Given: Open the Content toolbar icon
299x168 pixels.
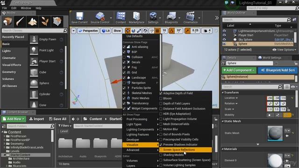Looking at the screenshot, I should [121, 18].
